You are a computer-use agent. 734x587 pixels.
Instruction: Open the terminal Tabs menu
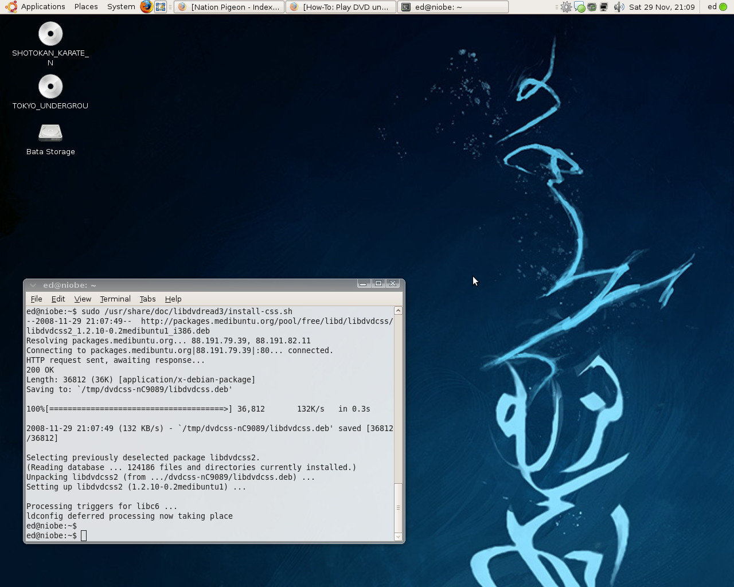tap(147, 299)
